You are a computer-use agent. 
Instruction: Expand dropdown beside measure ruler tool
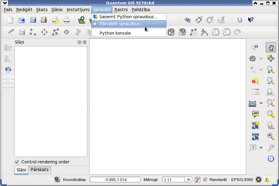click(261, 103)
